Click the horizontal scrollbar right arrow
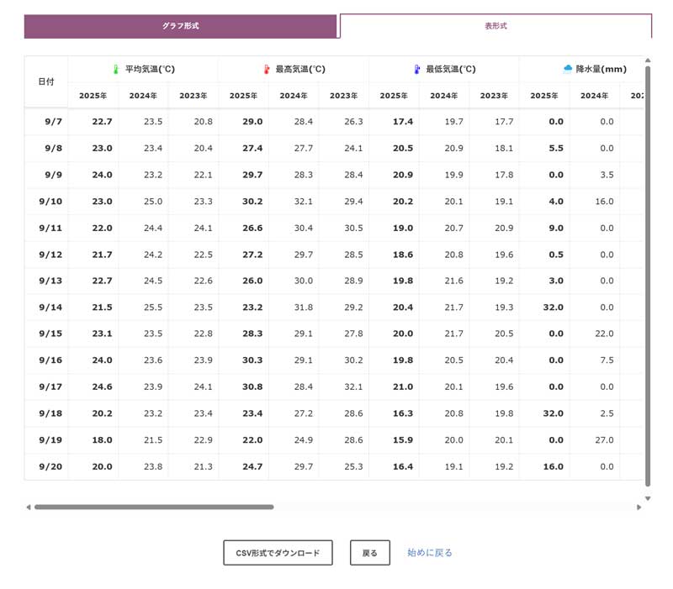The width and height of the screenshot is (673, 589). [639, 507]
